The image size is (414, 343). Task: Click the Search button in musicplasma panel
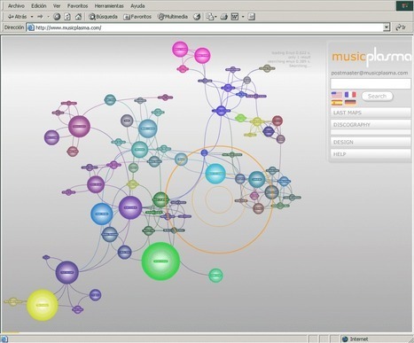tap(377, 96)
